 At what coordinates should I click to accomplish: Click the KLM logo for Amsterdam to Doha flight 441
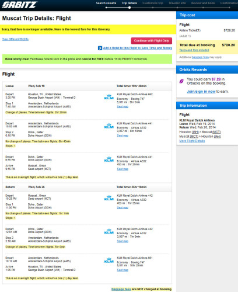point(109,126)
